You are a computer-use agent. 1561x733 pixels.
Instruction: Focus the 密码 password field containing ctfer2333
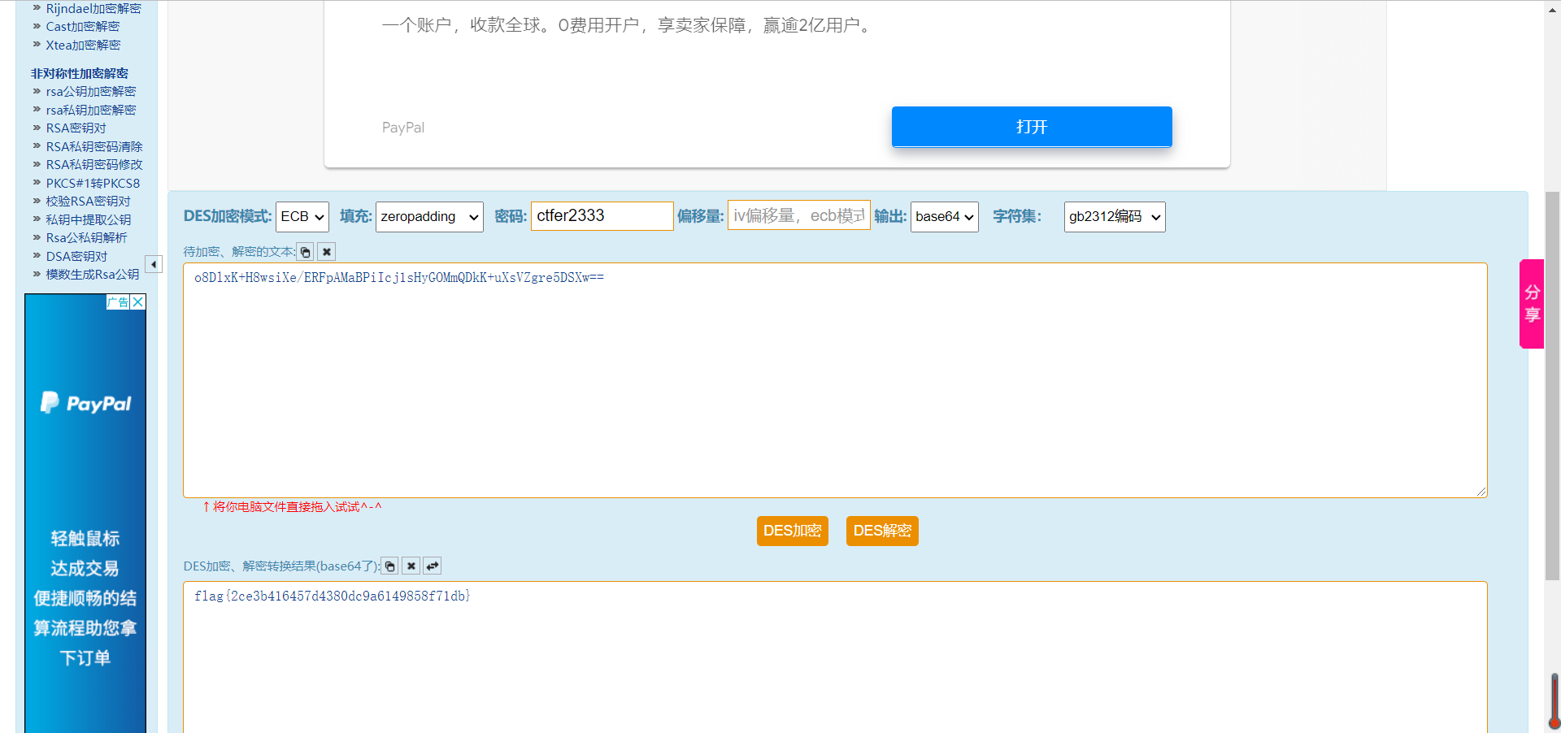pyautogui.click(x=602, y=216)
